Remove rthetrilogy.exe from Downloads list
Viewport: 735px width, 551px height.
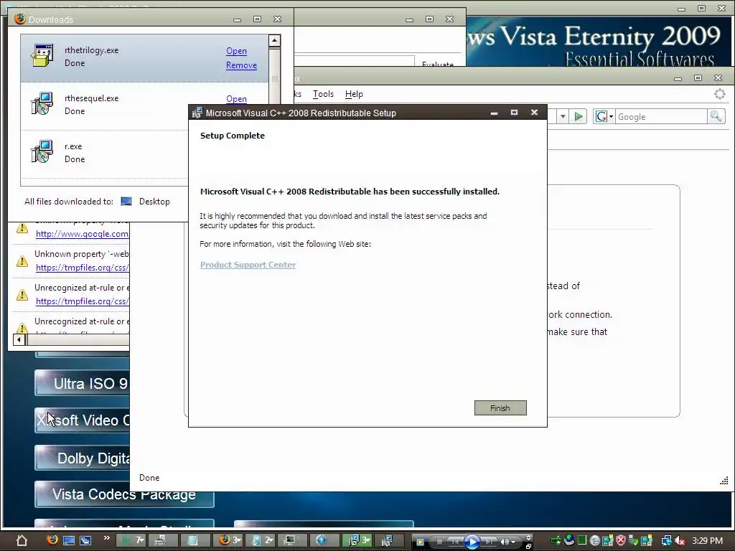click(x=241, y=65)
